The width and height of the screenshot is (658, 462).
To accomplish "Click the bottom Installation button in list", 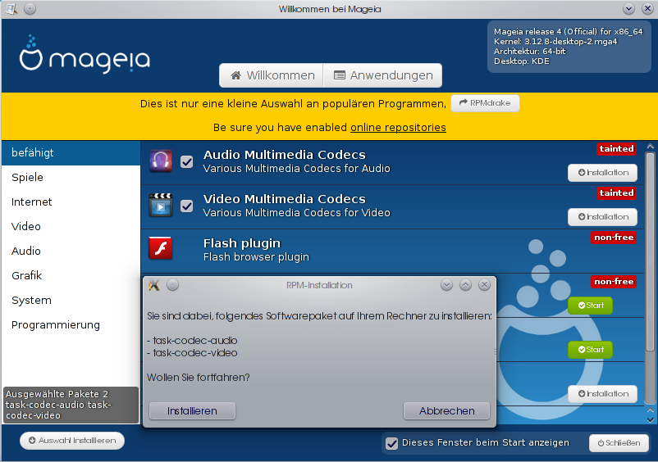I will coord(602,394).
